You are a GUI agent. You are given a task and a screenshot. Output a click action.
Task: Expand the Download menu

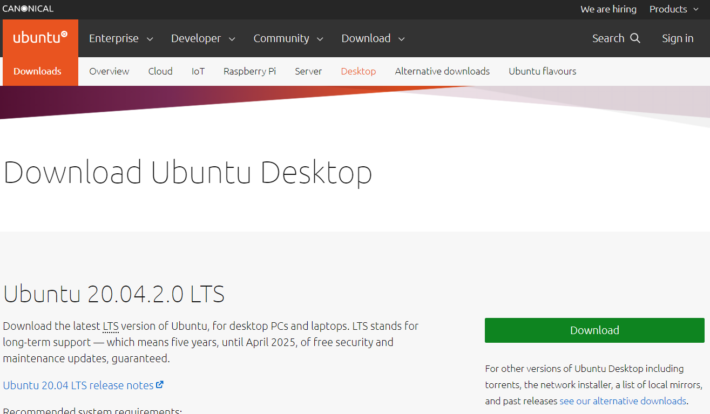[373, 38]
